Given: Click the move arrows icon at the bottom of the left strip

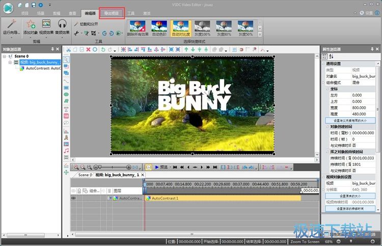Looking at the screenshot, I should tap(66, 173).
